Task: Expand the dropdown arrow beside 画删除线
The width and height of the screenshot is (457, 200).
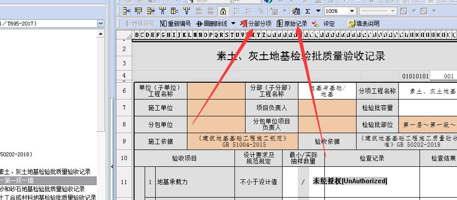Action: [x=233, y=24]
